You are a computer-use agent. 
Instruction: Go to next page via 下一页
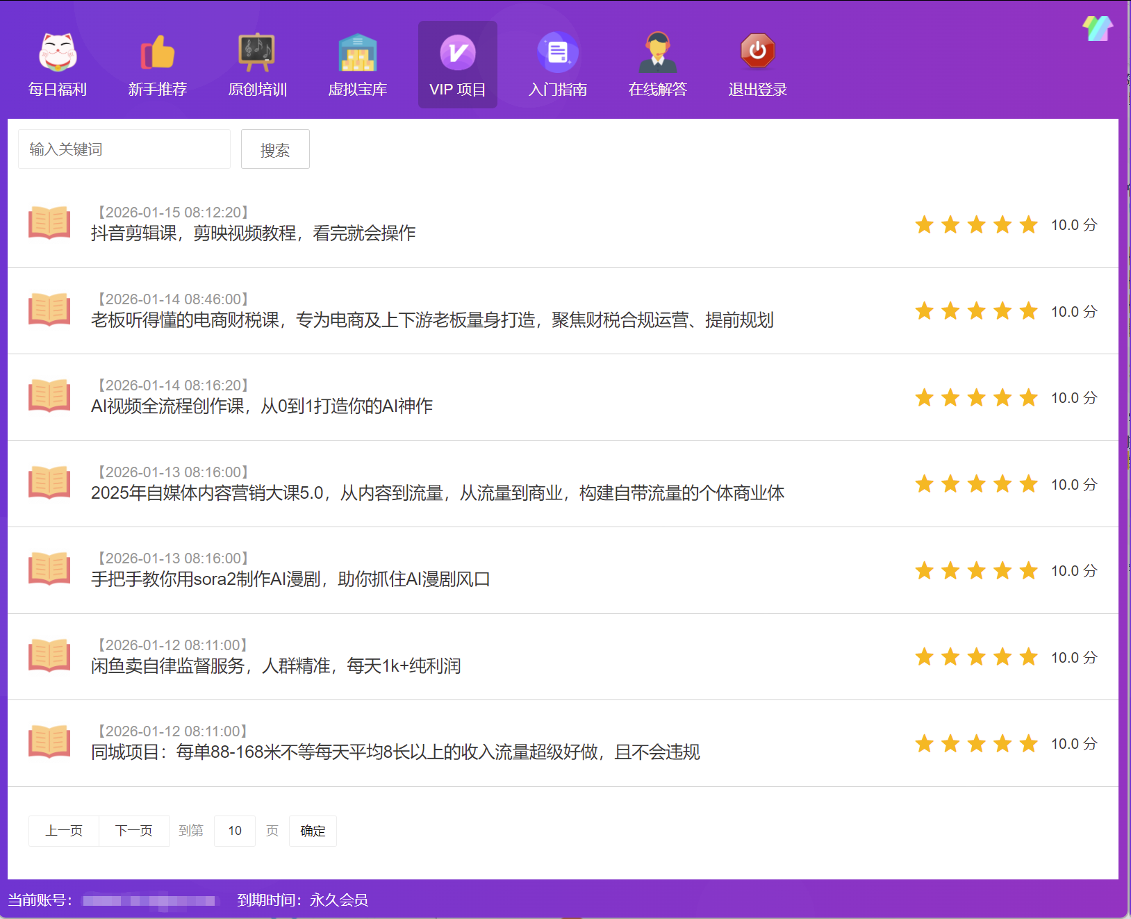pos(133,831)
